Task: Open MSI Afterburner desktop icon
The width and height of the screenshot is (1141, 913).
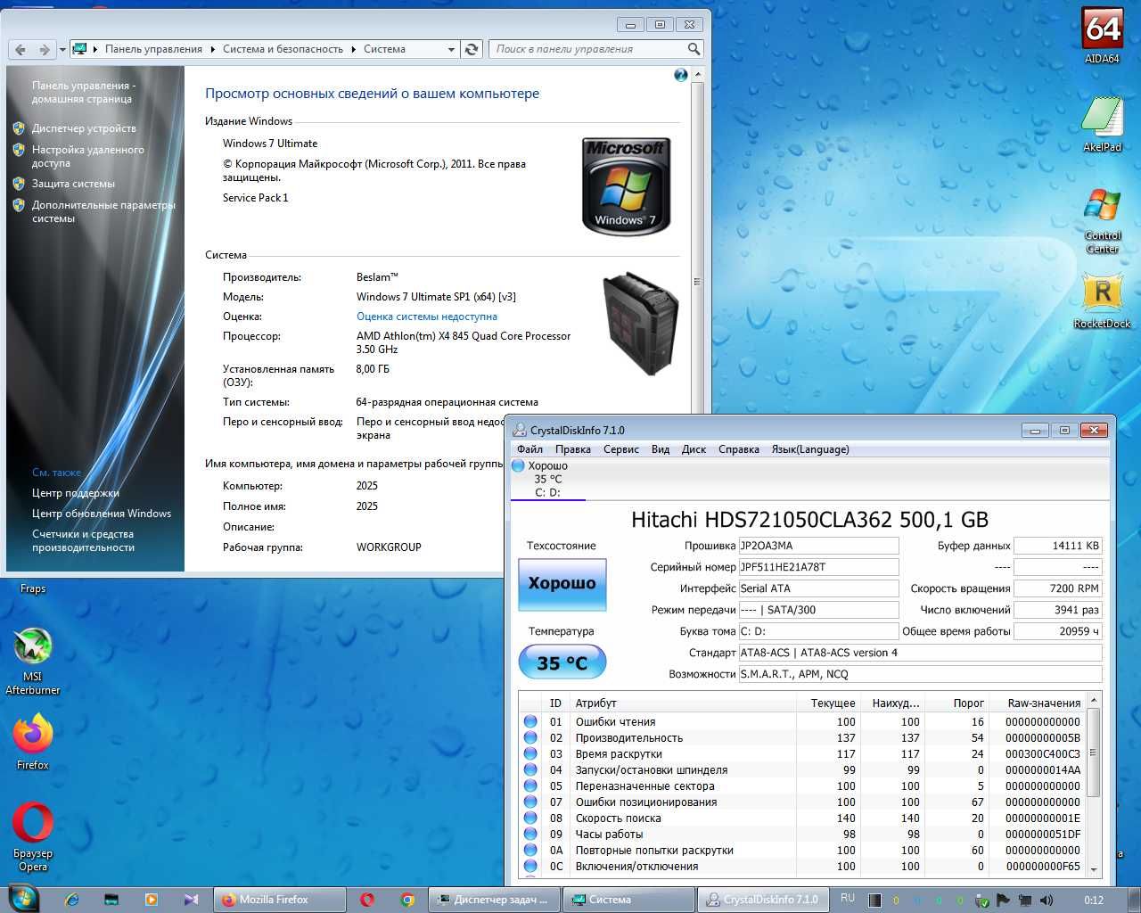Action: pyautogui.click(x=33, y=660)
